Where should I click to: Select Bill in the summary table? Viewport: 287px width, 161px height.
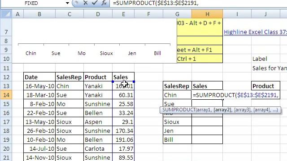[x=177, y=140]
